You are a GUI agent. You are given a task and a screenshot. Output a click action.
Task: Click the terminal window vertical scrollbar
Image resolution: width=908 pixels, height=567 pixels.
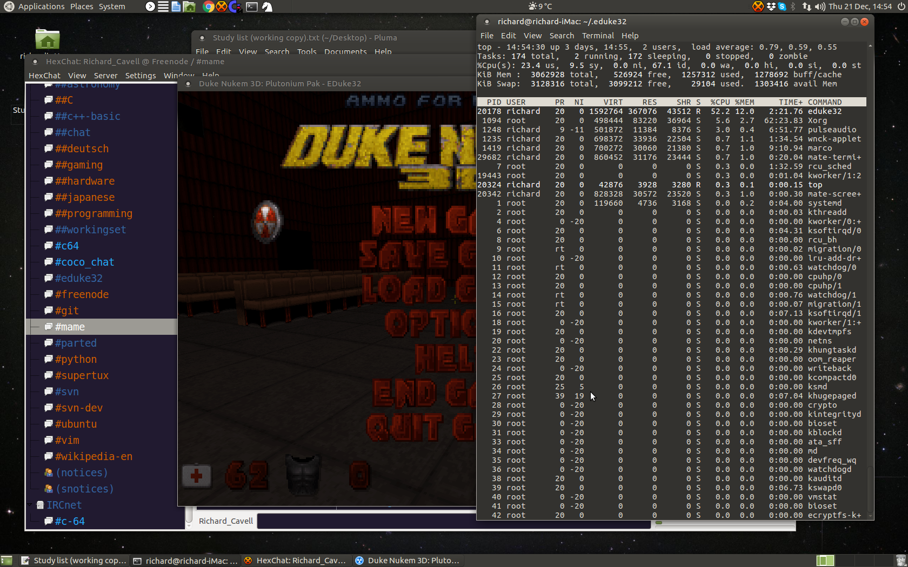pos(870,281)
